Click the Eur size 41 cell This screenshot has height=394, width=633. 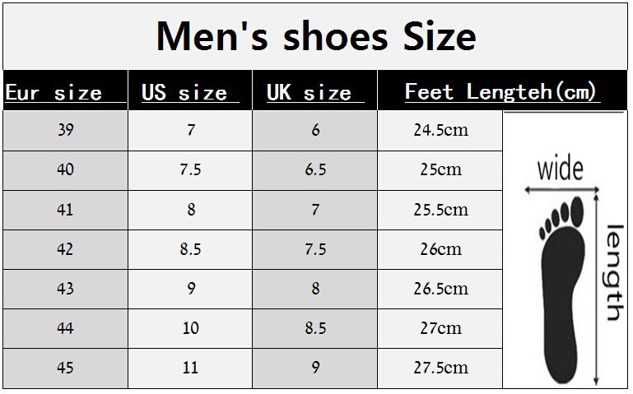coord(66,210)
